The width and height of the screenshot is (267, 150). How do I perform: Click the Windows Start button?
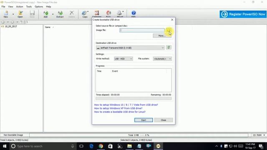tap(5, 146)
